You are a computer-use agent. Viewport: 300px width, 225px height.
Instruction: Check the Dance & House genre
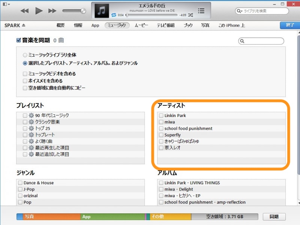click(x=20, y=183)
